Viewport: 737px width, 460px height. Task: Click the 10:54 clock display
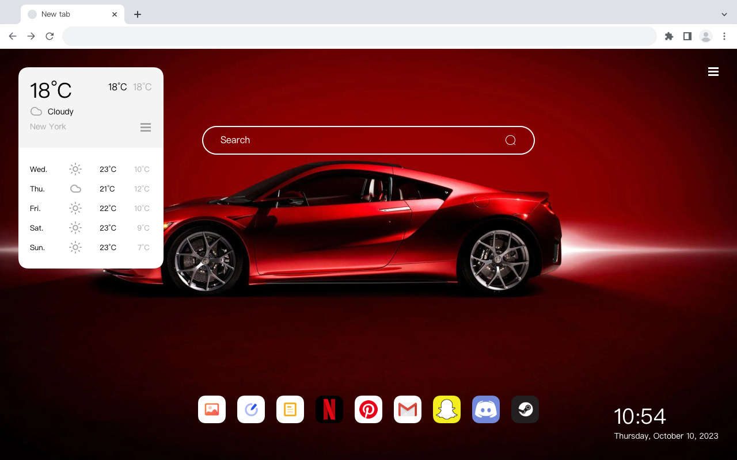[640, 416]
